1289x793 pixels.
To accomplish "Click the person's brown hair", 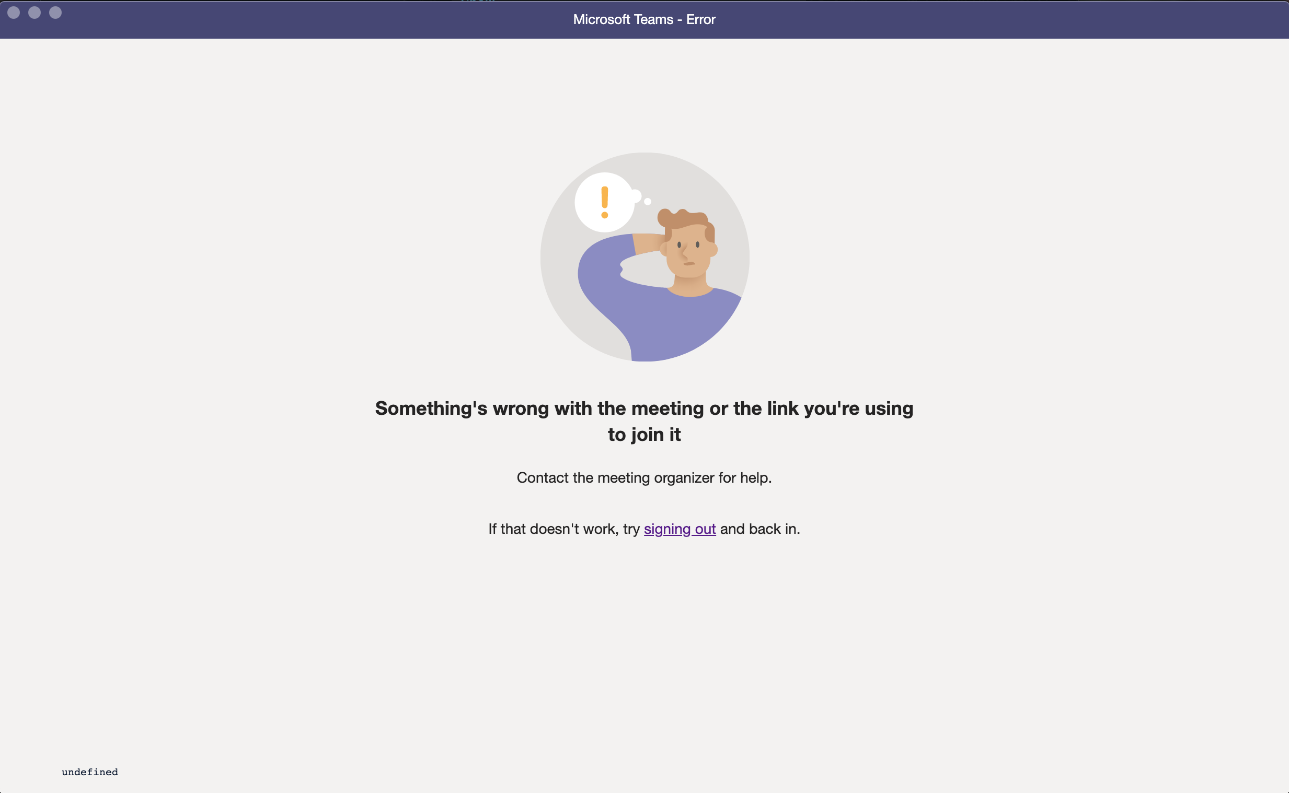I will (x=685, y=220).
